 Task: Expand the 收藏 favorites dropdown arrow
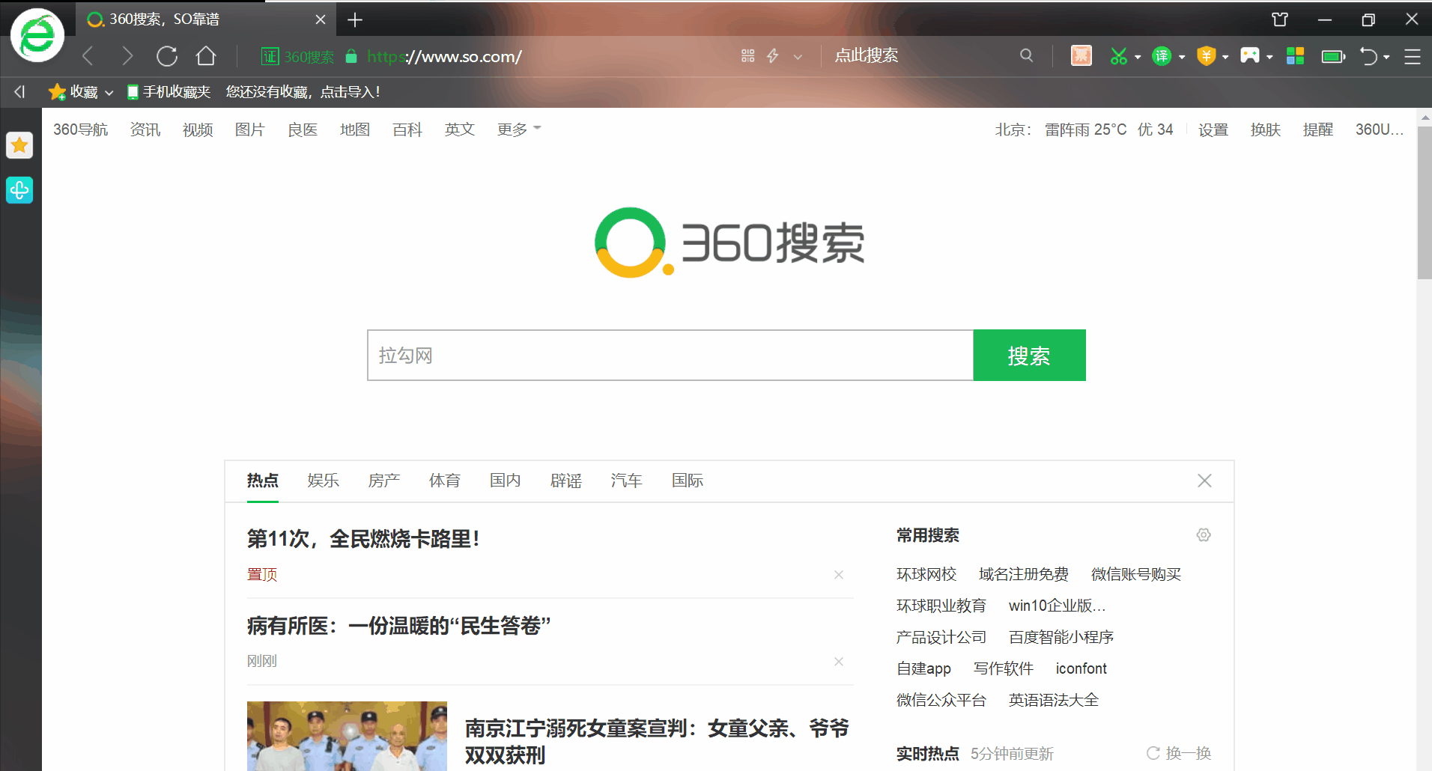click(x=109, y=93)
